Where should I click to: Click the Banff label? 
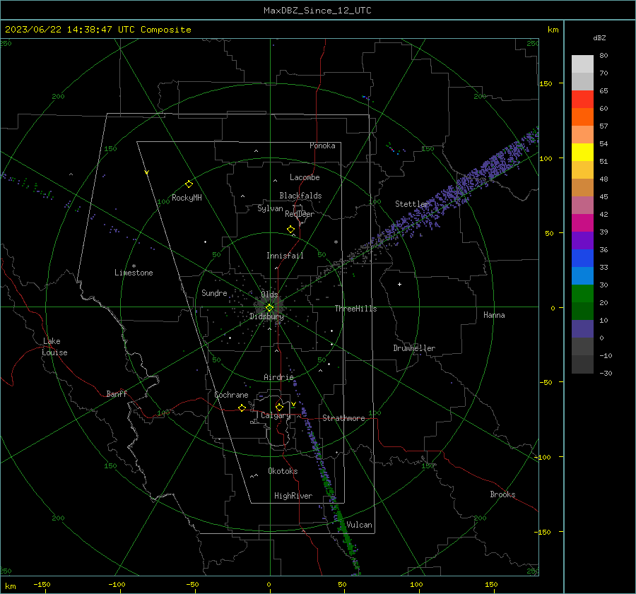point(117,394)
